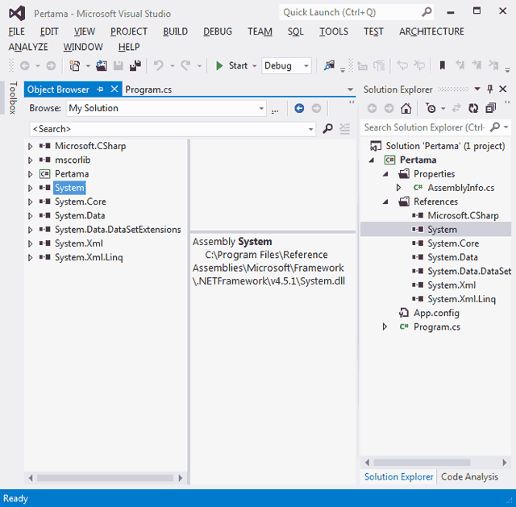Expand System.Core in Object Browser
The image size is (516, 507).
pyautogui.click(x=31, y=202)
